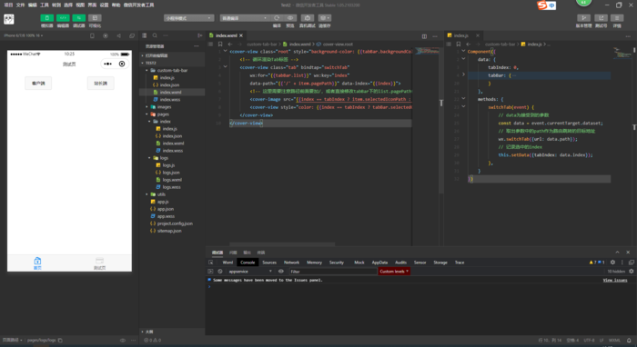Toggle the Visualization panel button
Image resolution: width=637 pixels, height=347 pixels.
click(95, 18)
